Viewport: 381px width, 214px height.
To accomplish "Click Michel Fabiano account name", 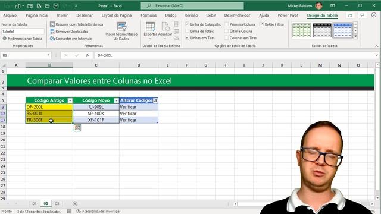I will [x=299, y=5].
